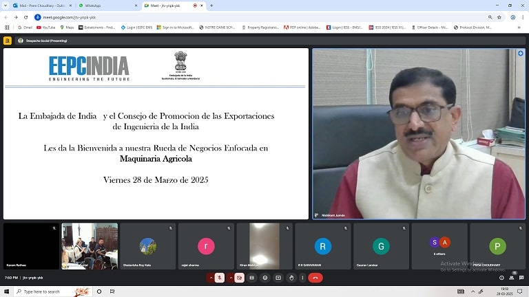Select the Karam Rathee participant tile
This screenshot has height=297, width=529.
(31, 246)
